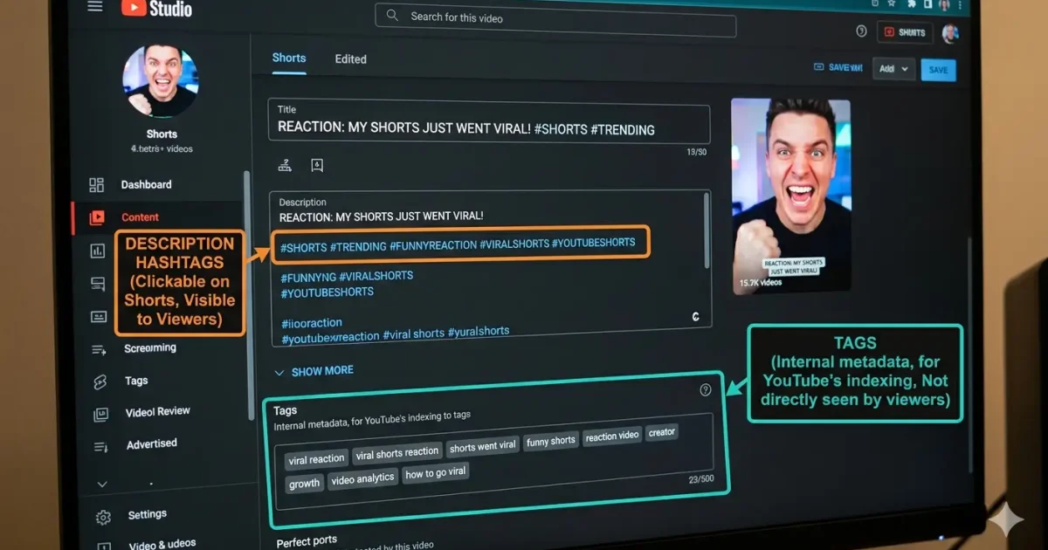Click the description box scrollbar
Image resolution: width=1048 pixels, height=550 pixels.
[x=706, y=230]
